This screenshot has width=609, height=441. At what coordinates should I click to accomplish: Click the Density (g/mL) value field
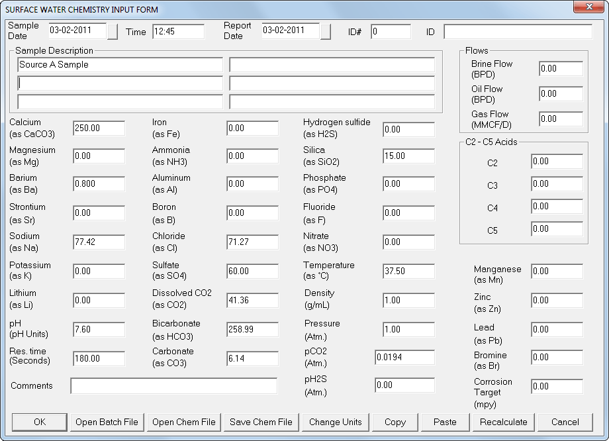(408, 301)
